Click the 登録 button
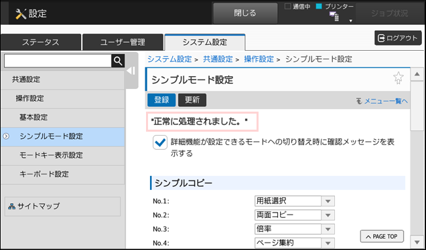426x250 pixels. (161, 100)
